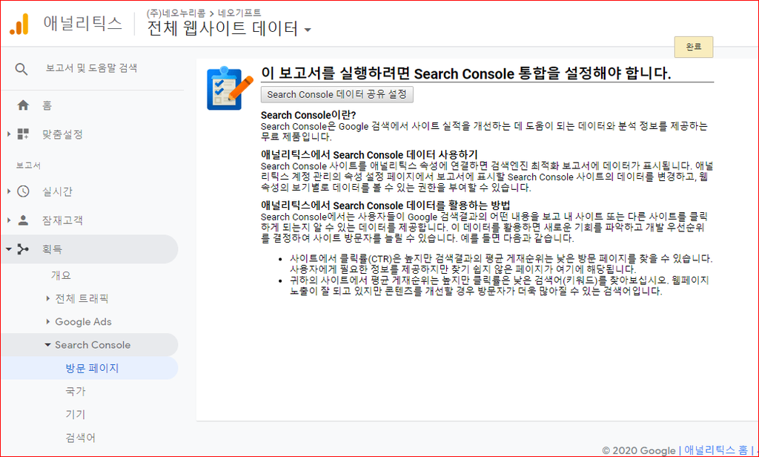Collapse the 획득 section arrow
Viewport: 759px width, 457px height.
(x=9, y=249)
